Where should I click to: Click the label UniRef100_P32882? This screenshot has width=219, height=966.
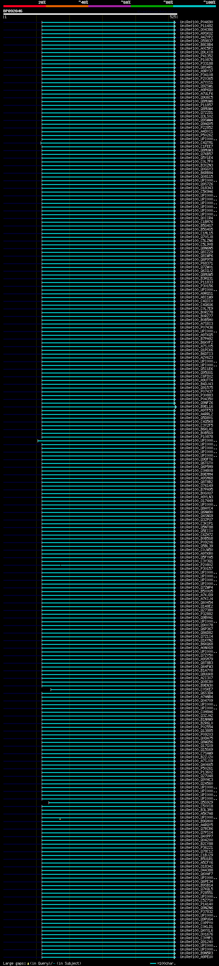(196, 614)
